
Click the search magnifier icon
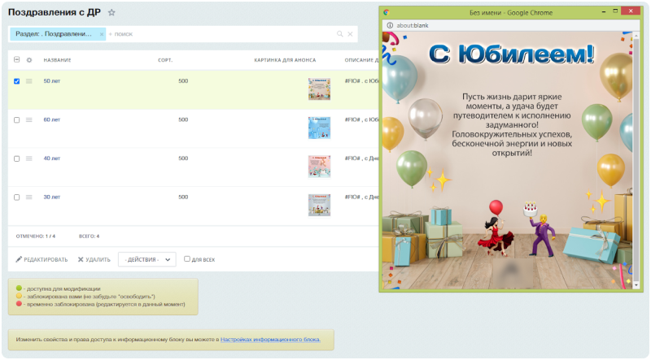click(339, 34)
